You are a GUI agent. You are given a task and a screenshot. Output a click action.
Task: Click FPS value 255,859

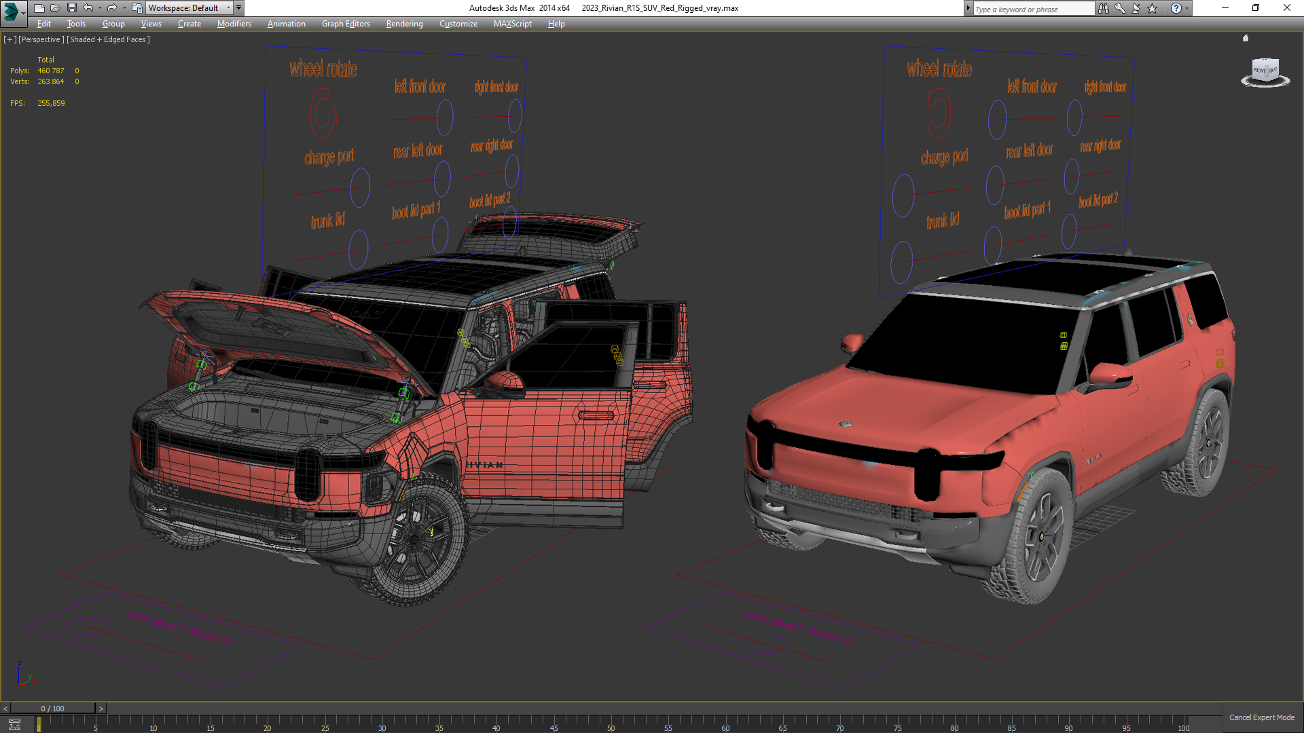52,103
